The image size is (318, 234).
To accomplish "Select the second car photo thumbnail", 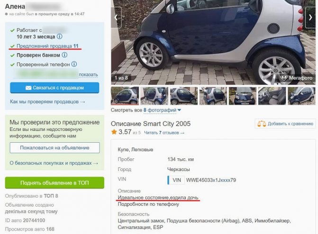I will (154, 96).
